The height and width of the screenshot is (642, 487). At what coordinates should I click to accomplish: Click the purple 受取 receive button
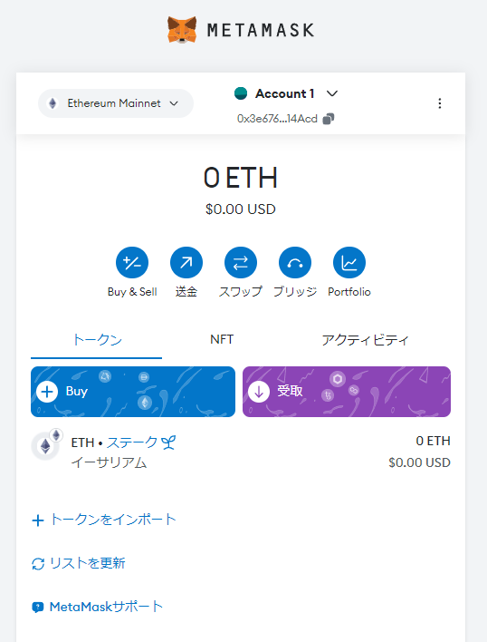(347, 392)
